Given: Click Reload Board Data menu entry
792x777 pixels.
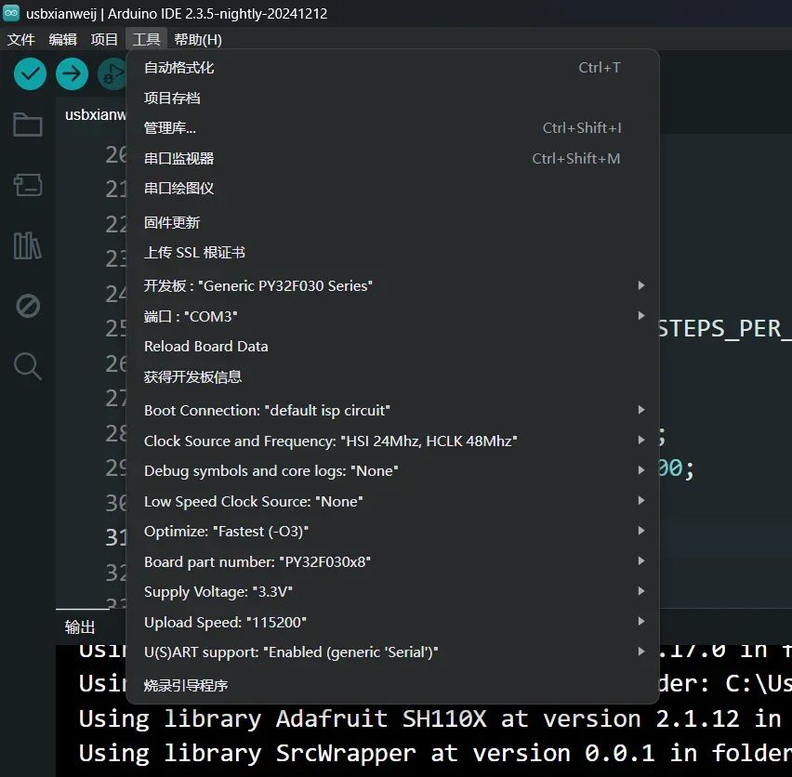Looking at the screenshot, I should coord(392,347).
